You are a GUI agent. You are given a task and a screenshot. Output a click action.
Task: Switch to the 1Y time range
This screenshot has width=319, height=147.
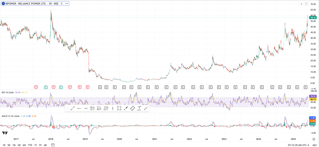pyautogui.click(x=35, y=145)
